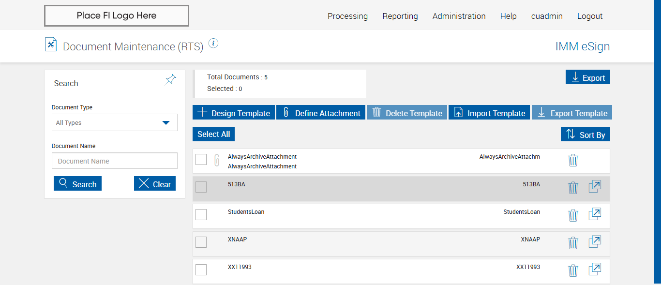Open the Administration menu

459,16
